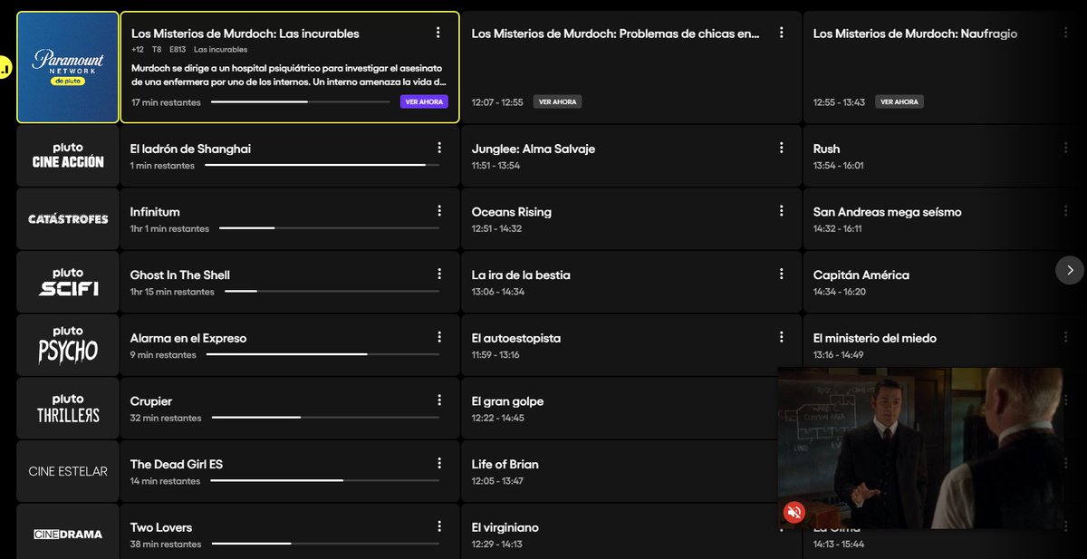The height and width of the screenshot is (559, 1087).
Task: Open options for Problemas de chicas episode
Action: click(x=781, y=33)
